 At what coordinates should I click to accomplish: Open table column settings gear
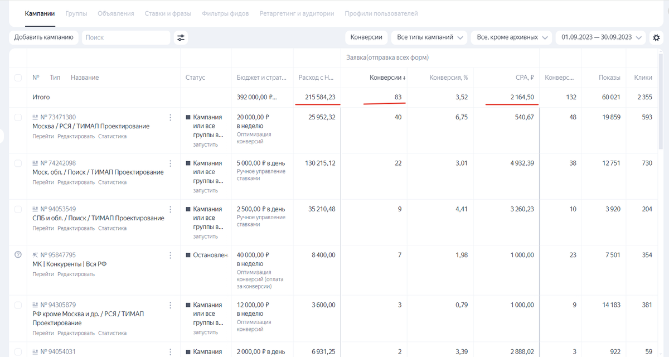(656, 38)
